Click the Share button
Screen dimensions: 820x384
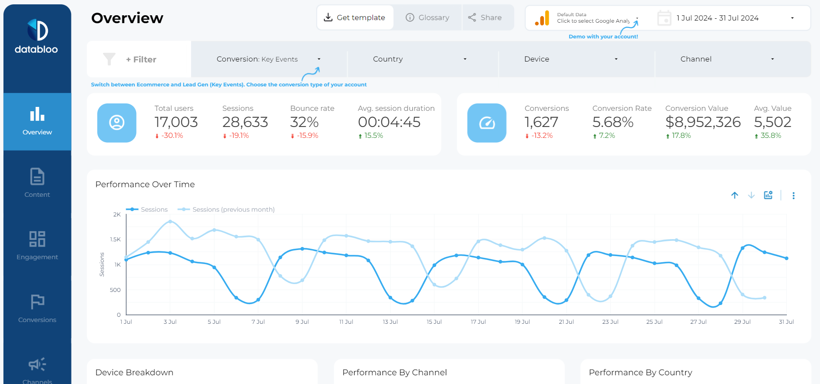[x=485, y=17]
